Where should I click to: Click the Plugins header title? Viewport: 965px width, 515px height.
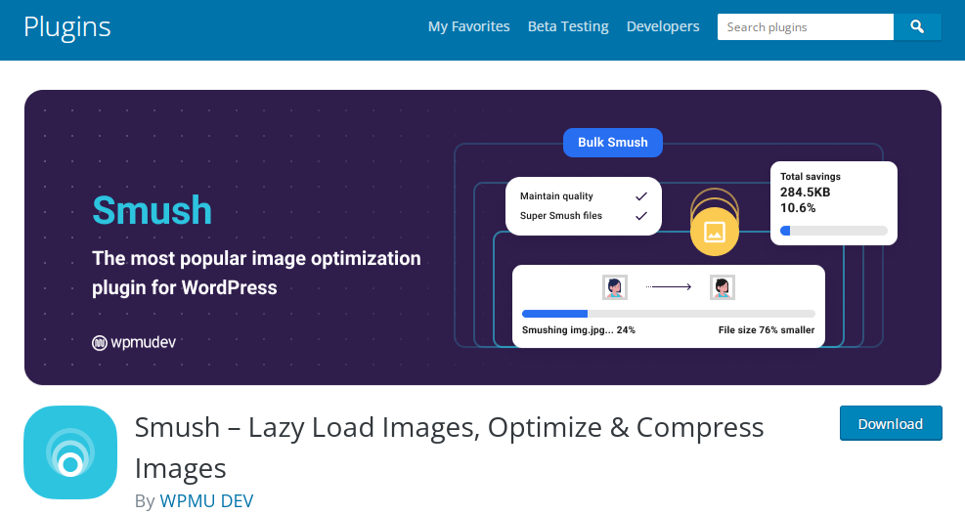point(67,27)
